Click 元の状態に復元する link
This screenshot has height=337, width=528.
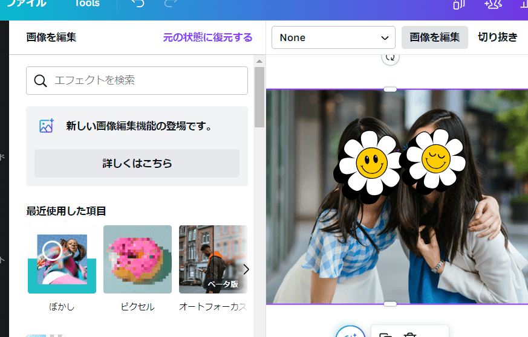(207, 37)
